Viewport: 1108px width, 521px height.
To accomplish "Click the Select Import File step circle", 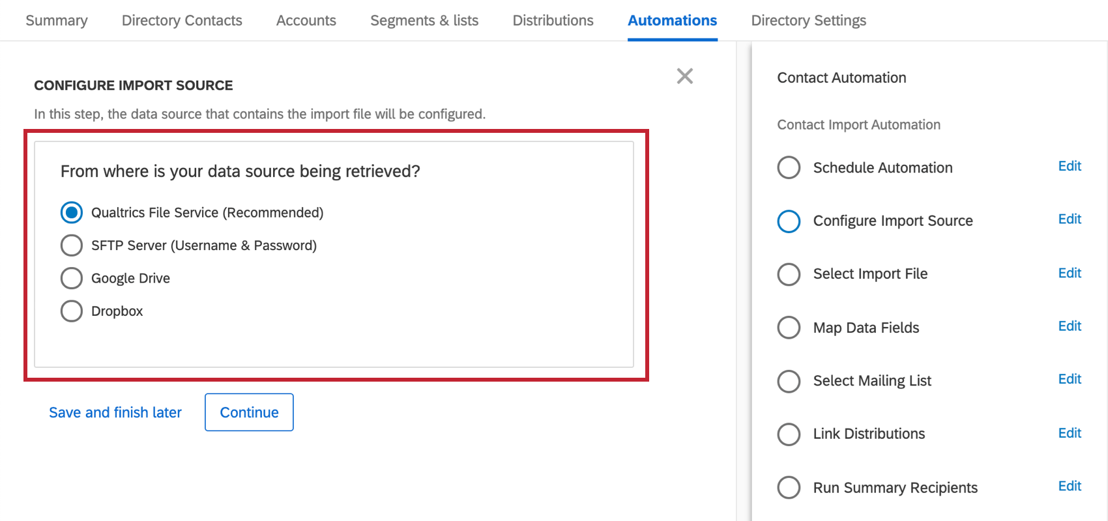I will [789, 274].
